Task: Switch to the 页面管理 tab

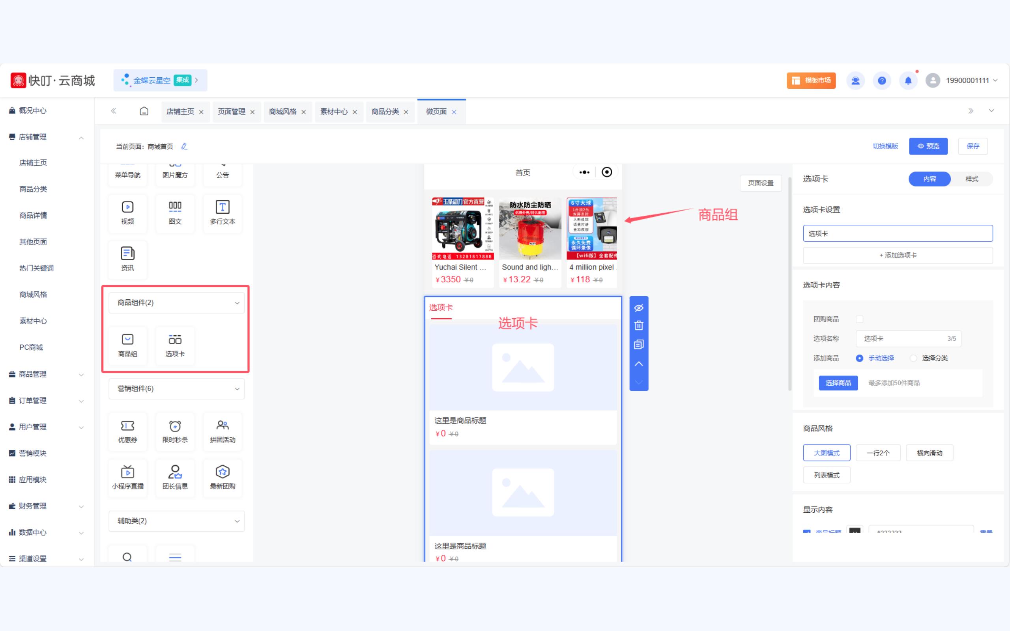Action: 232,112
